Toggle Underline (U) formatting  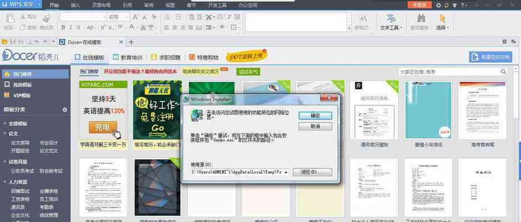(x=78, y=27)
